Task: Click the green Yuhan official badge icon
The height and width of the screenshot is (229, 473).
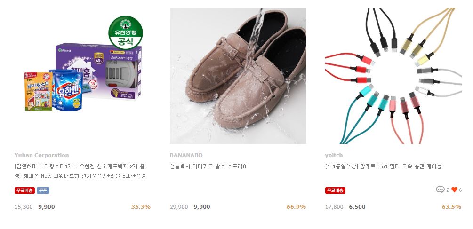Action: (x=126, y=32)
